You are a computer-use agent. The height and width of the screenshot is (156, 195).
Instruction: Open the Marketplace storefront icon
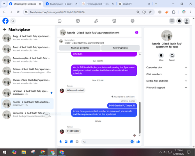pos(114,21)
